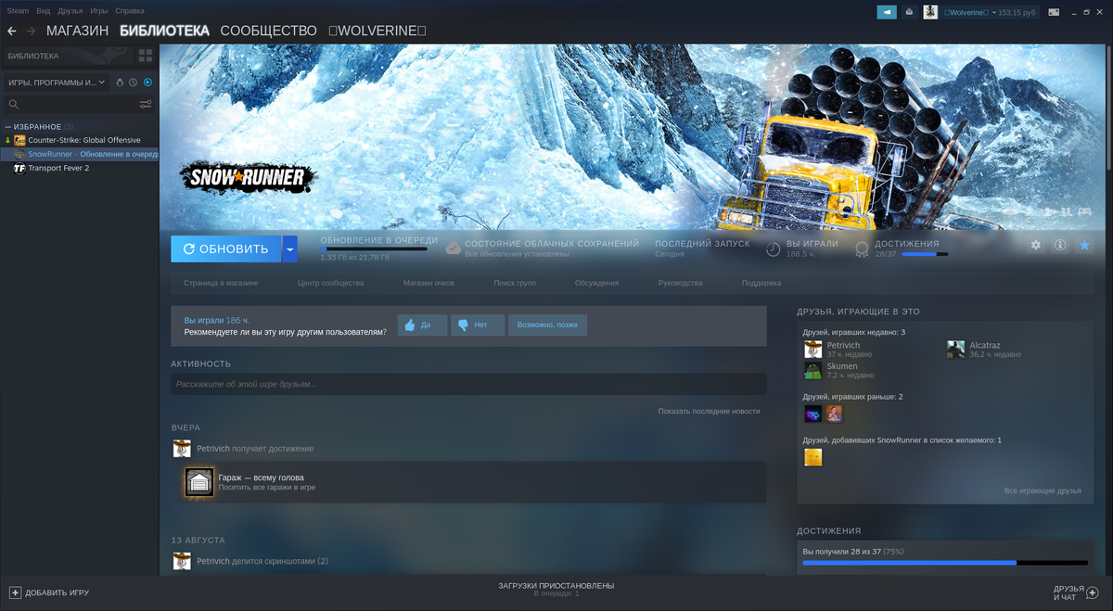This screenshot has height=611, width=1113.
Task: Click achievements 28/37 progress bar in header
Action: coord(925,253)
